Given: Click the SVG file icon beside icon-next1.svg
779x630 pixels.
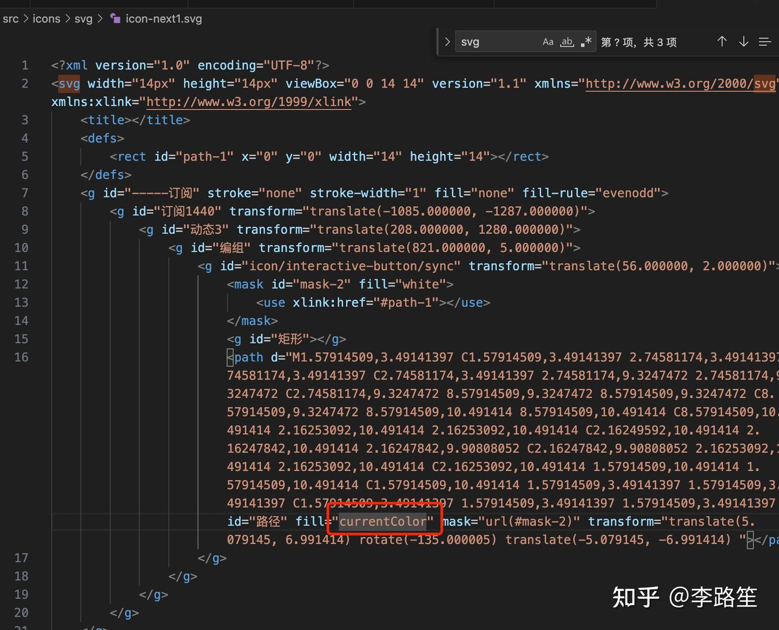Looking at the screenshot, I should [x=115, y=18].
